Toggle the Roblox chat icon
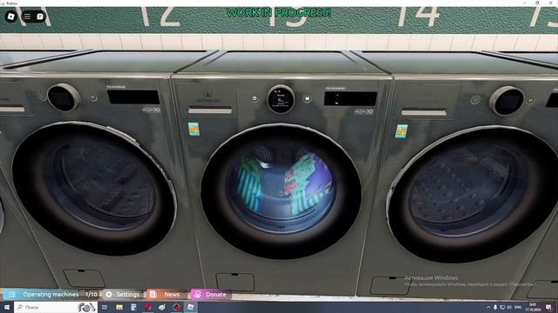558x313 pixels. pyautogui.click(x=40, y=17)
